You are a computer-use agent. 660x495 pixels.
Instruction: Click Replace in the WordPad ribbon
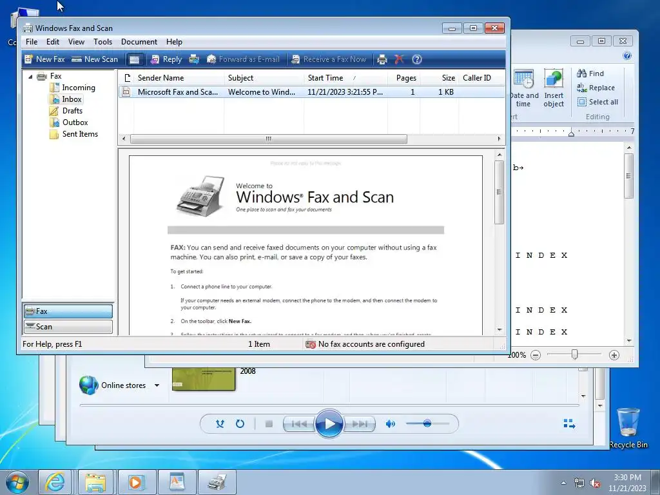tap(596, 88)
